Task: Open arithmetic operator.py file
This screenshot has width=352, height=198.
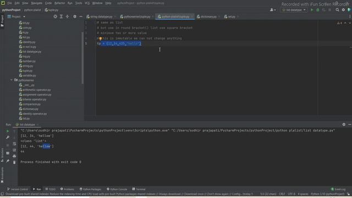Action: (x=35, y=90)
